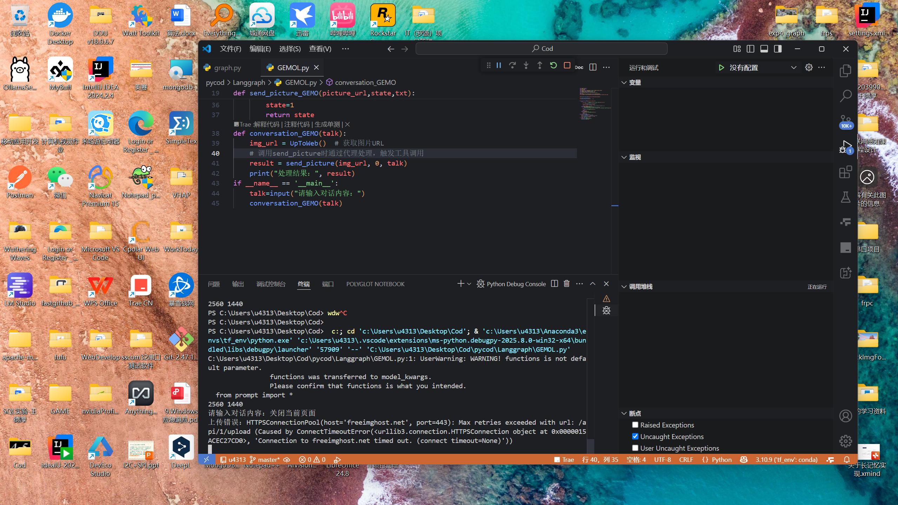Open the Customize Layout icon in the title bar
Viewport: 898px width, 505px height.
(737, 49)
